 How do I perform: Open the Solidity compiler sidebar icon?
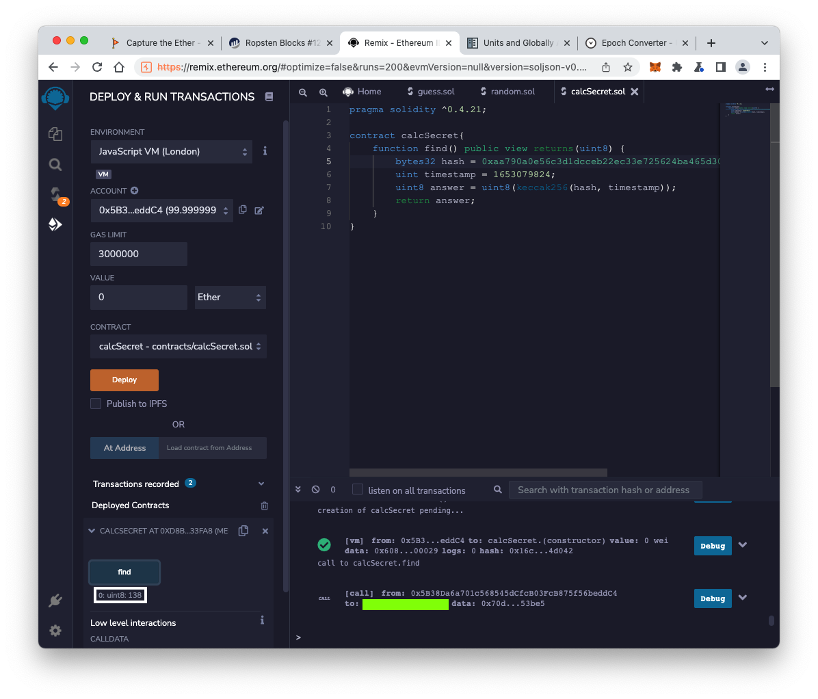(55, 195)
